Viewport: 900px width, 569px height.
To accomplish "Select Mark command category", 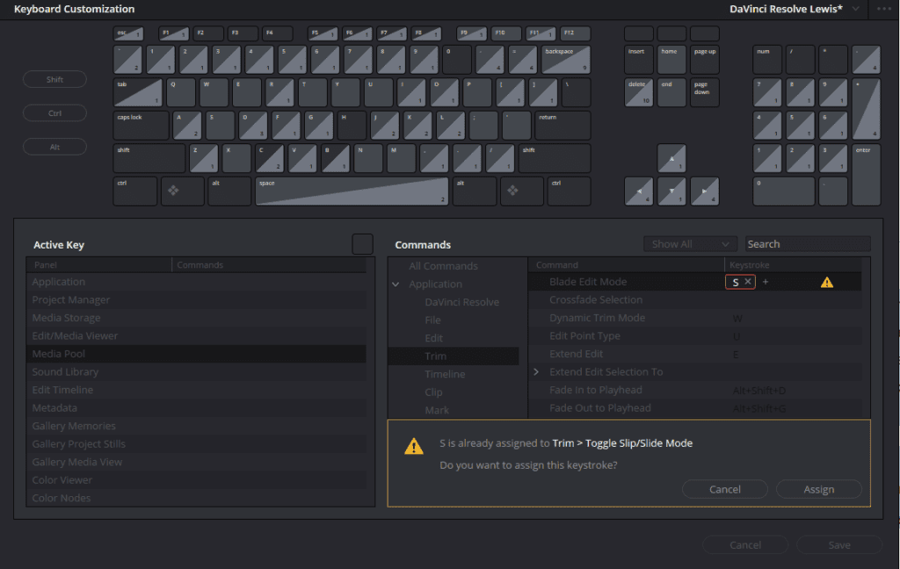I will point(437,410).
